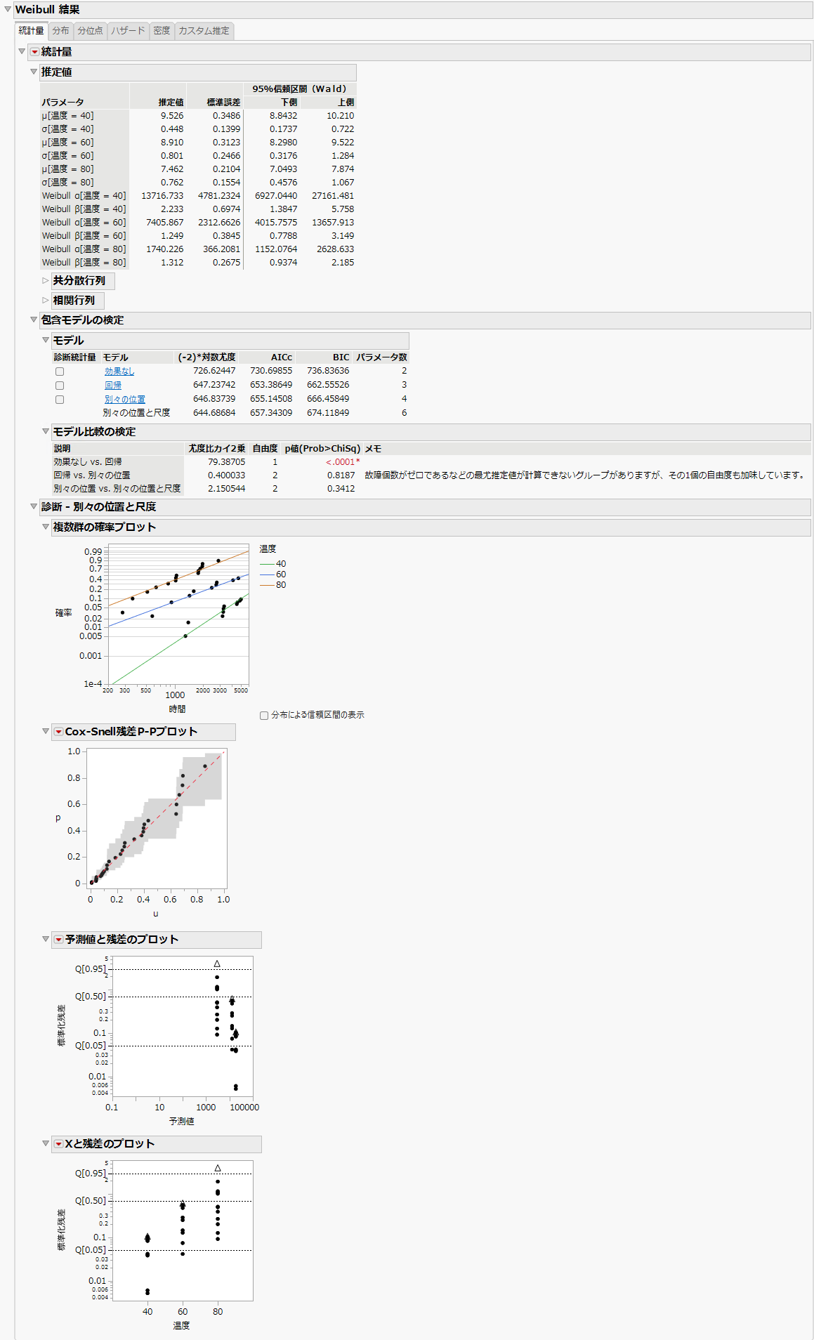Open red triangle menu for 予測値と残差のプロット
This screenshot has height=1340, width=814.
[x=58, y=940]
